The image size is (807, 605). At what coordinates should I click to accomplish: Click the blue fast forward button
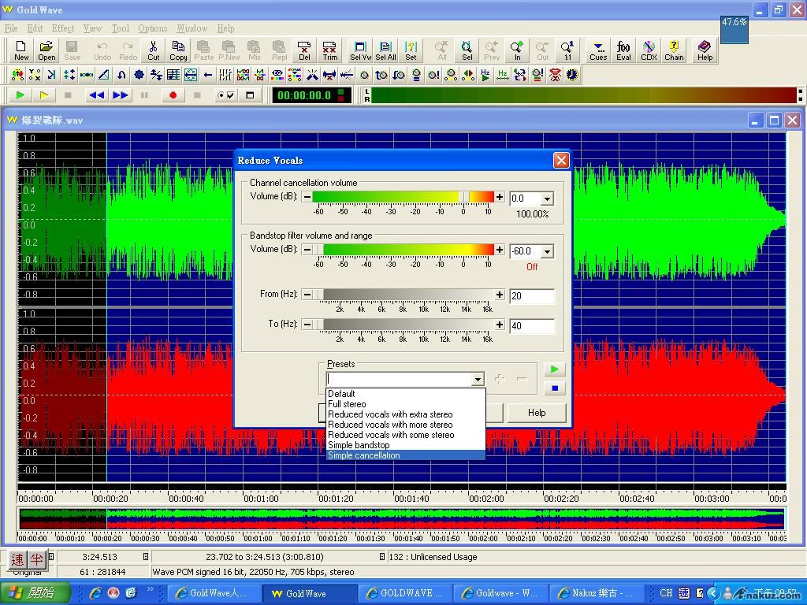click(x=121, y=95)
